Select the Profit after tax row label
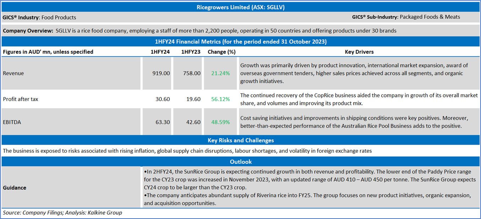This screenshot has height=219, width=481. point(21,99)
